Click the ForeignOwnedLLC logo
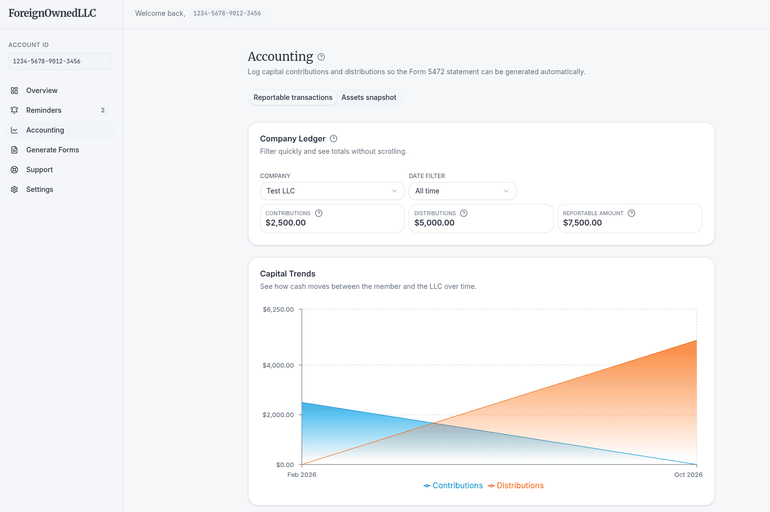 (x=51, y=13)
